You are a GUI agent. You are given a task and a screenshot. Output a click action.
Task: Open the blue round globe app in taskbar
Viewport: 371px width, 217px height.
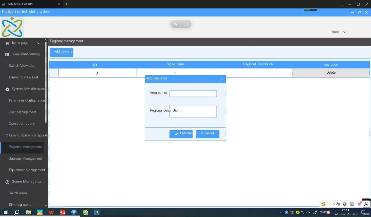74,212
